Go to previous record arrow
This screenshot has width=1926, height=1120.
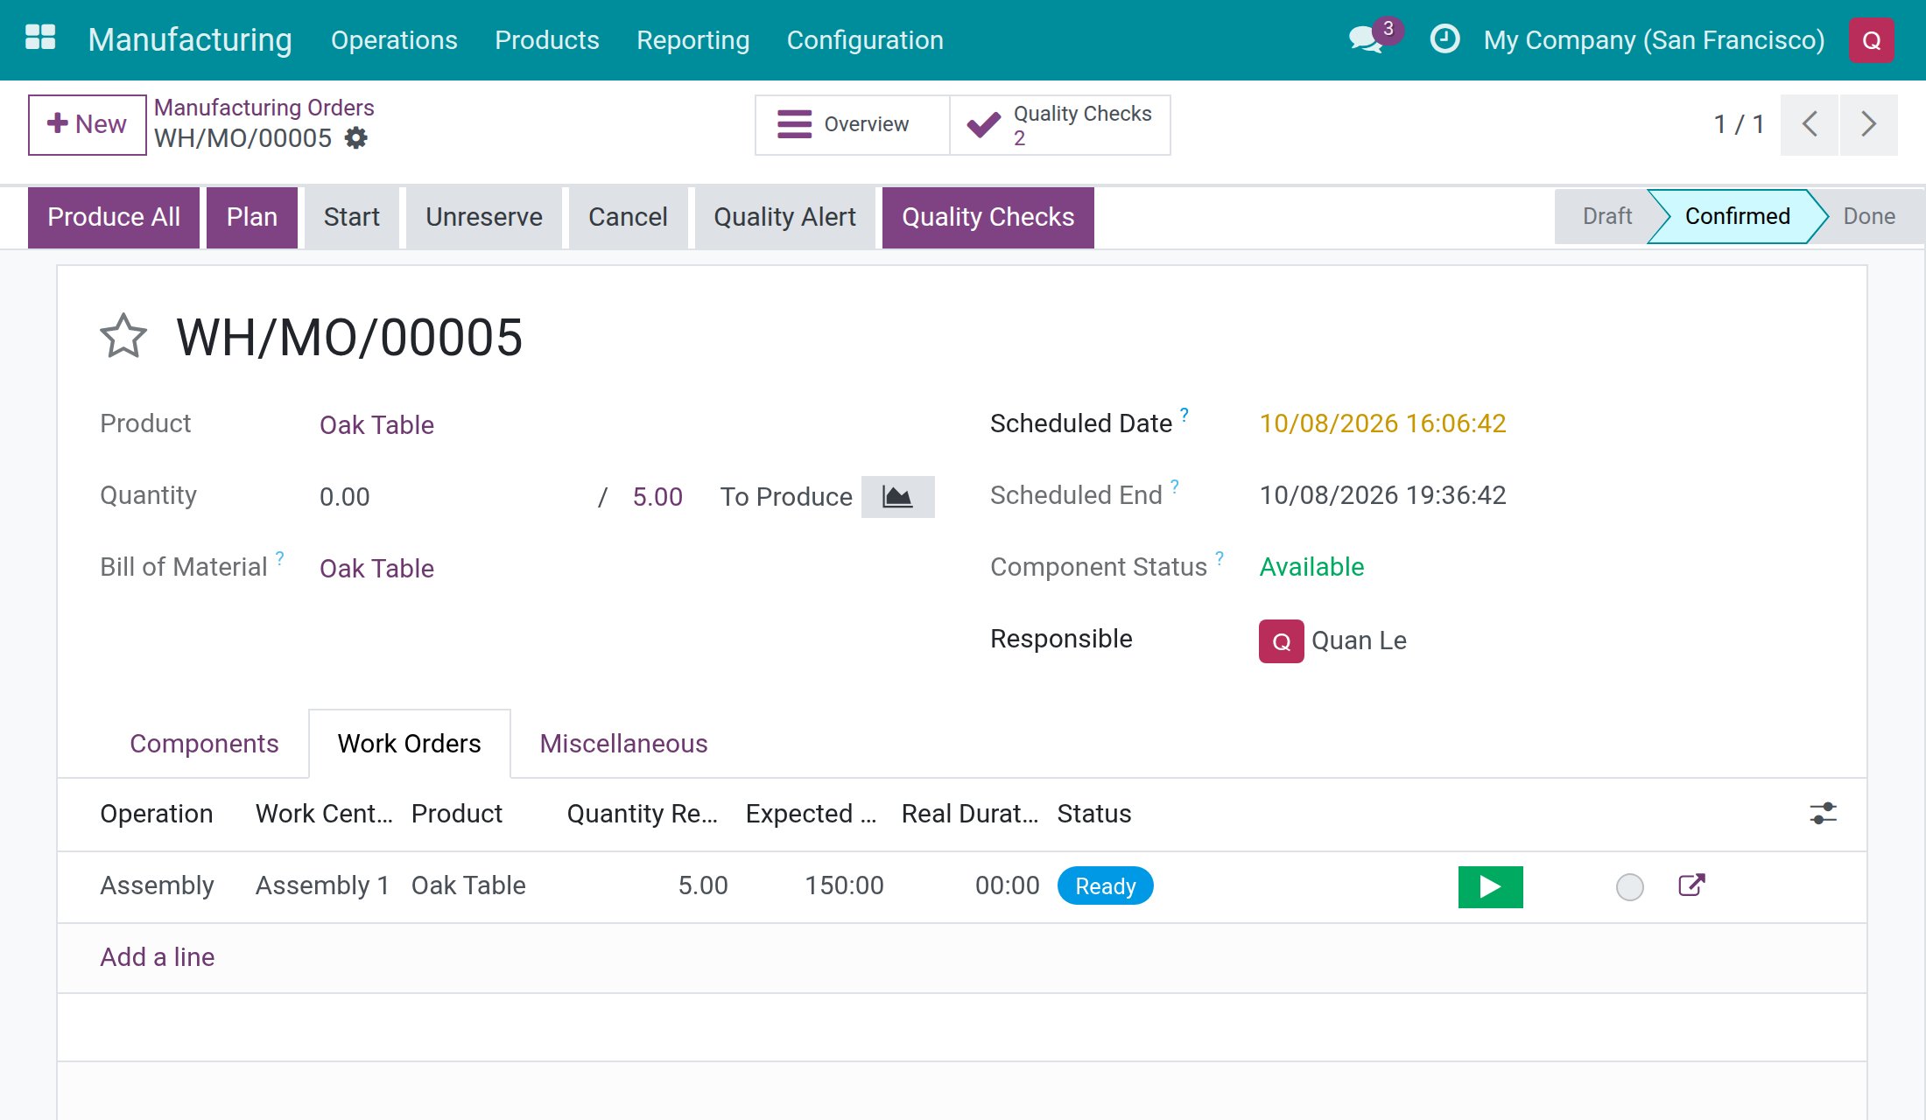(x=1810, y=124)
